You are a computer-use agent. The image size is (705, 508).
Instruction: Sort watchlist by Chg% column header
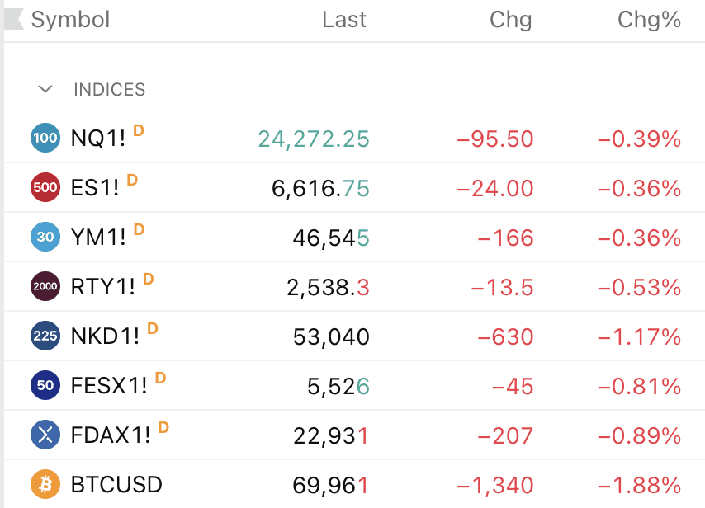649,20
